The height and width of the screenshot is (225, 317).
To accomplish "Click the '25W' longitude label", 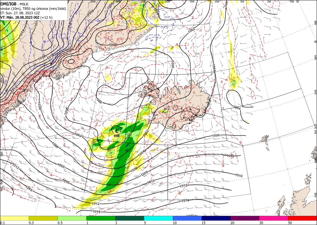I will (x=143, y=2).
